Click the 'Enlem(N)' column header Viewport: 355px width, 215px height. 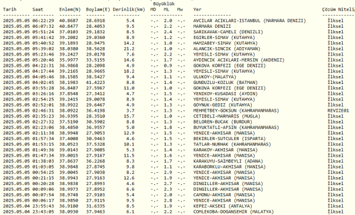point(70,9)
